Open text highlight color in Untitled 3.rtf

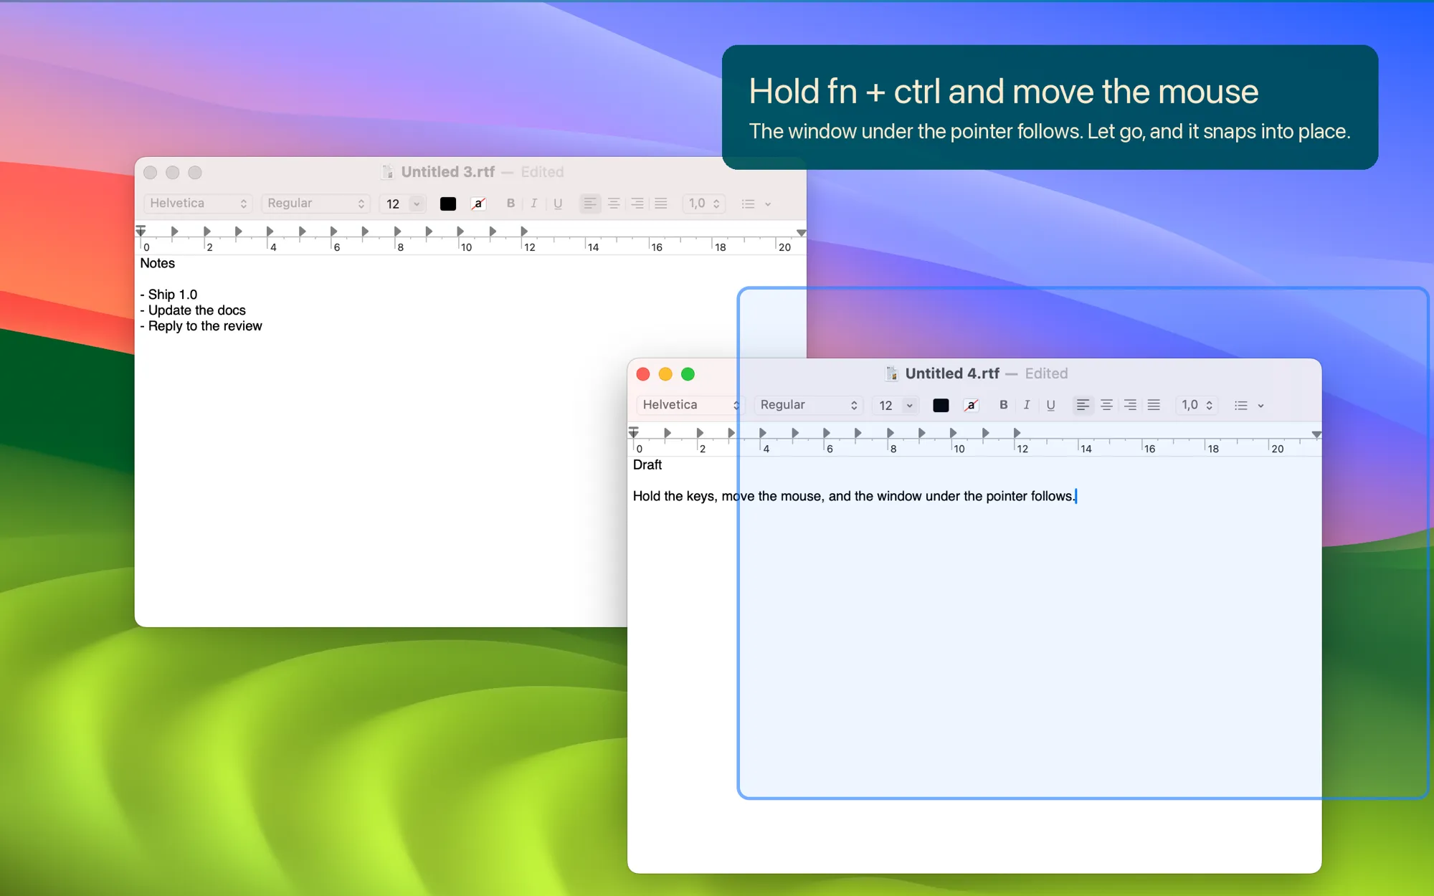tap(478, 204)
